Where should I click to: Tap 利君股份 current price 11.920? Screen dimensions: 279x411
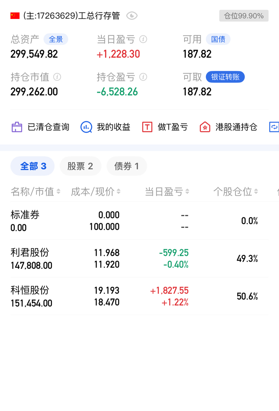click(107, 265)
